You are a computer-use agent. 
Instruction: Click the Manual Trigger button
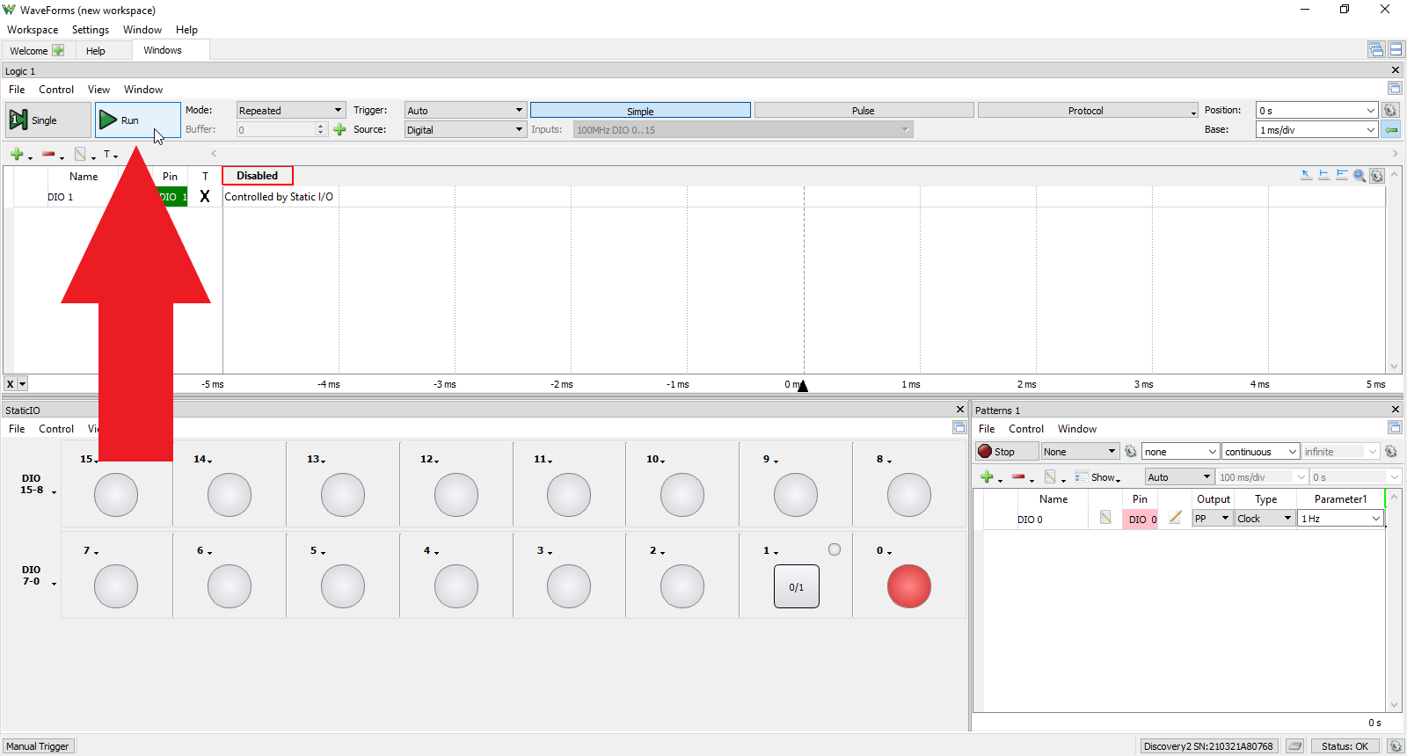pyautogui.click(x=38, y=746)
